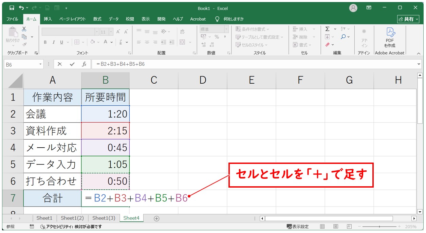Confirm formula with the checkmark icon

[x=72, y=64]
